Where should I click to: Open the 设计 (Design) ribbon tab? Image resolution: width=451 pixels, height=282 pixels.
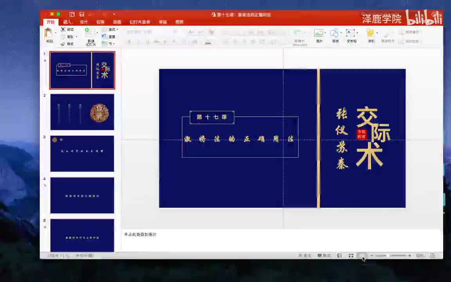84,22
